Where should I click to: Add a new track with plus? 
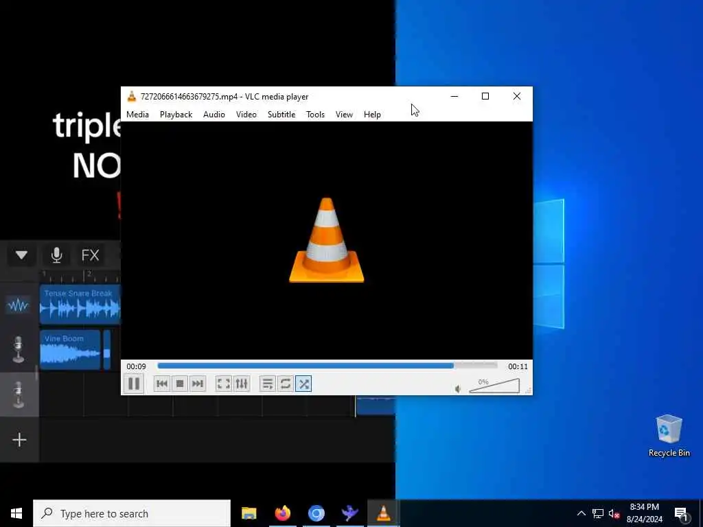[x=19, y=440]
